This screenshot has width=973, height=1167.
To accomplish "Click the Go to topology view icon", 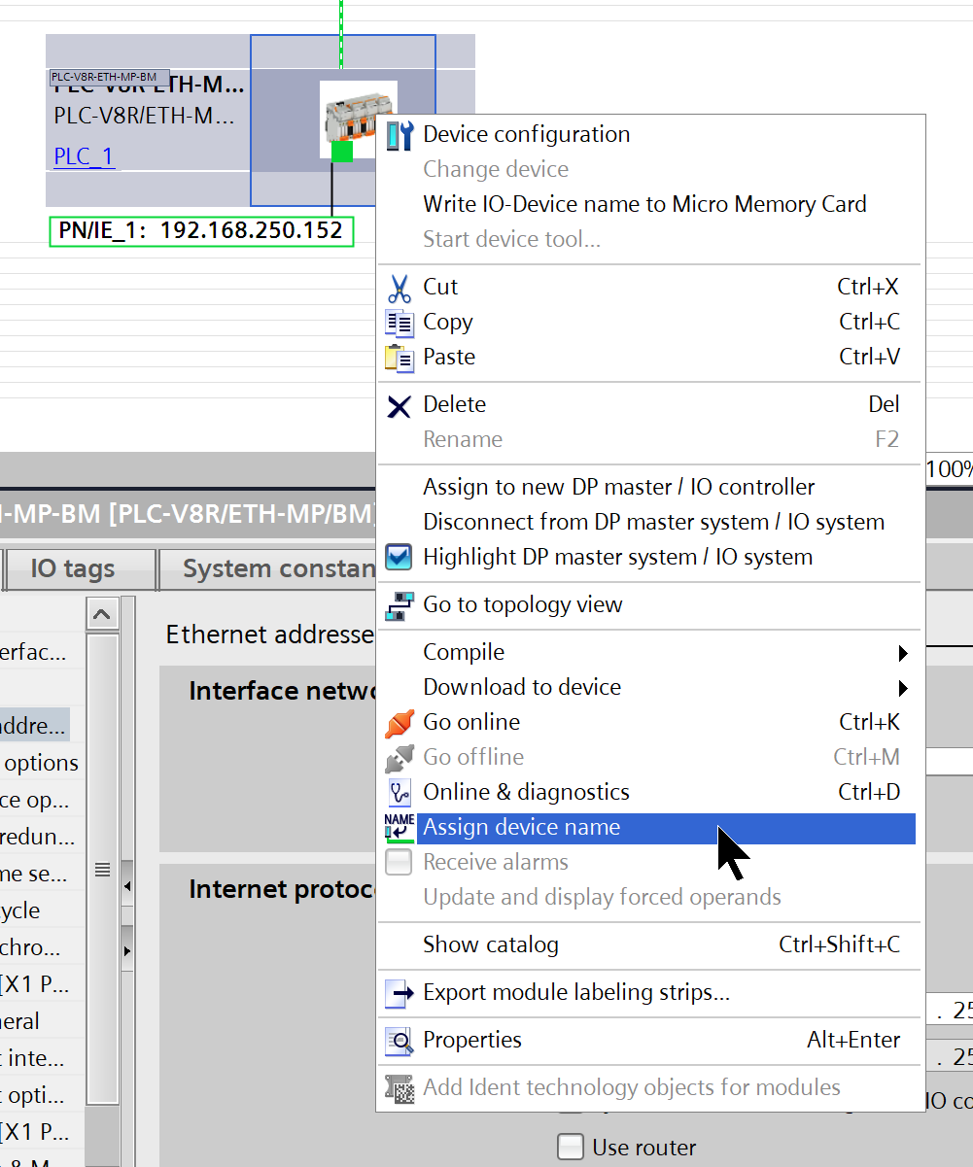I will click(400, 605).
